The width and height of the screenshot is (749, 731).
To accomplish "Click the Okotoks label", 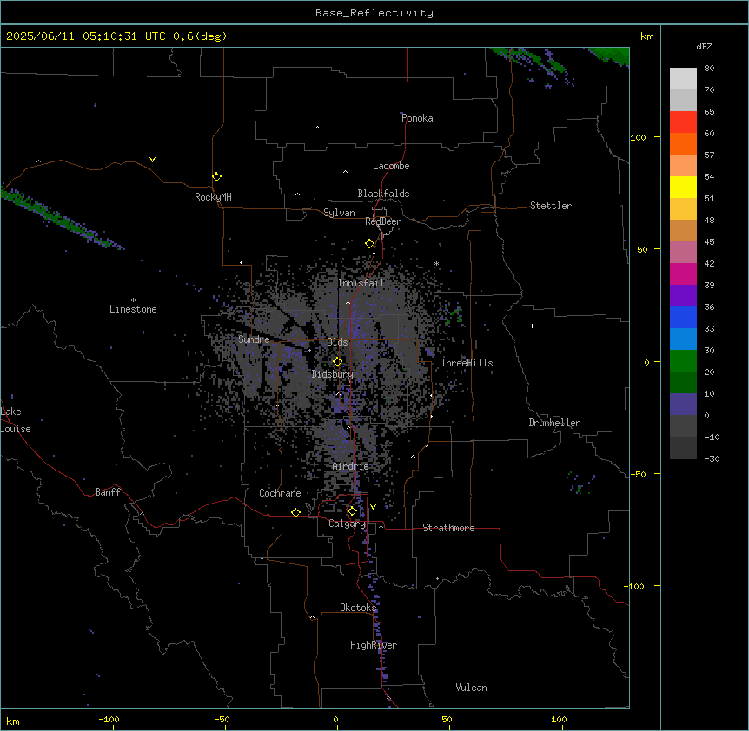I will click(358, 608).
